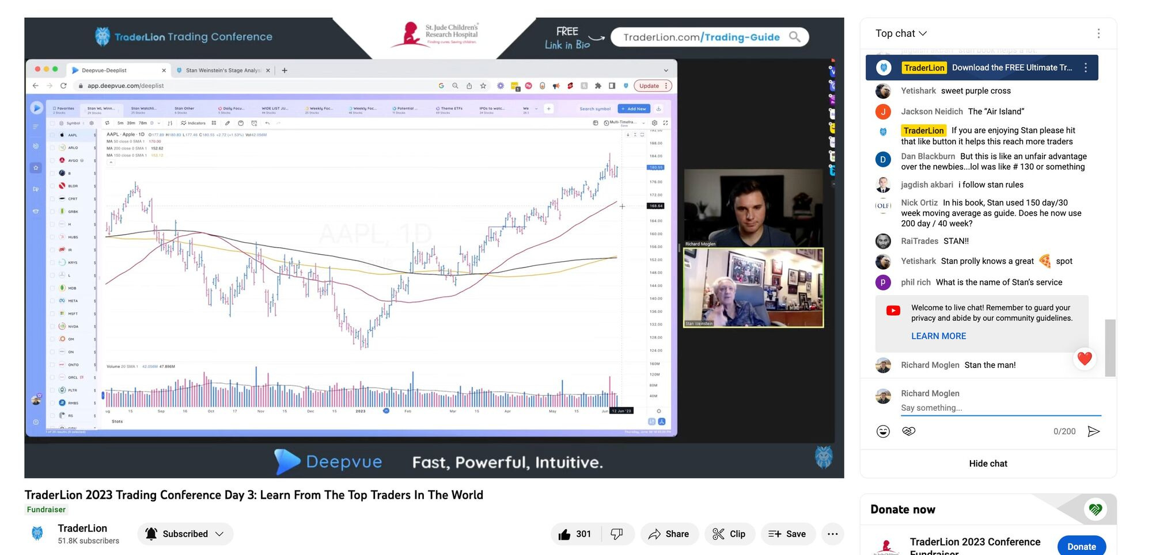Dislike the video with thumbs-down icon
The height and width of the screenshot is (555, 1152).
[x=617, y=534]
